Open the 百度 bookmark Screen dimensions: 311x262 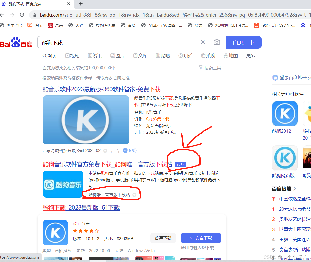coord(128,25)
